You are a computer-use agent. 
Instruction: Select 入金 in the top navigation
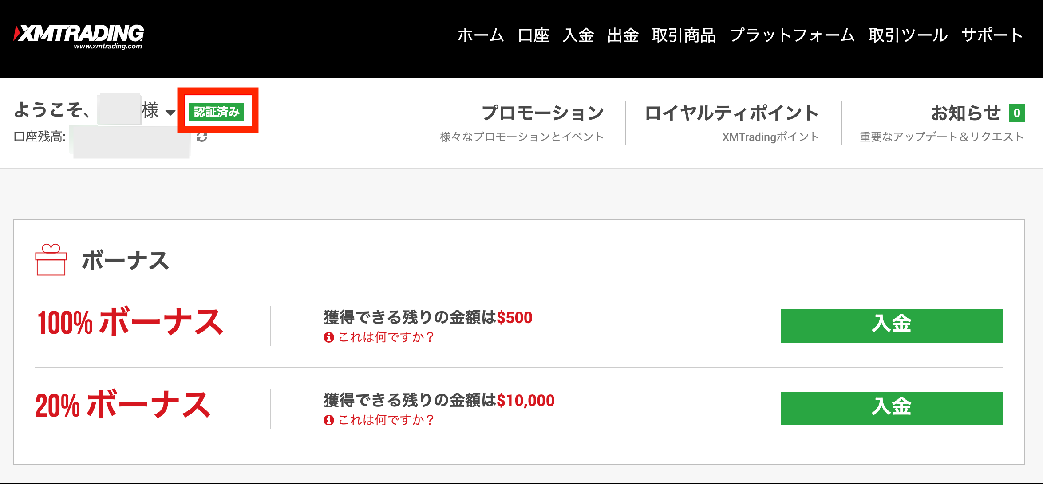click(x=578, y=35)
